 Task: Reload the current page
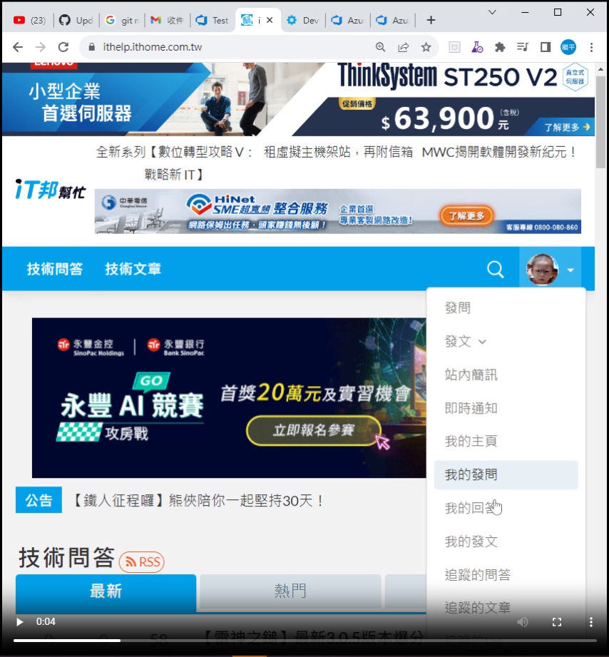(63, 47)
